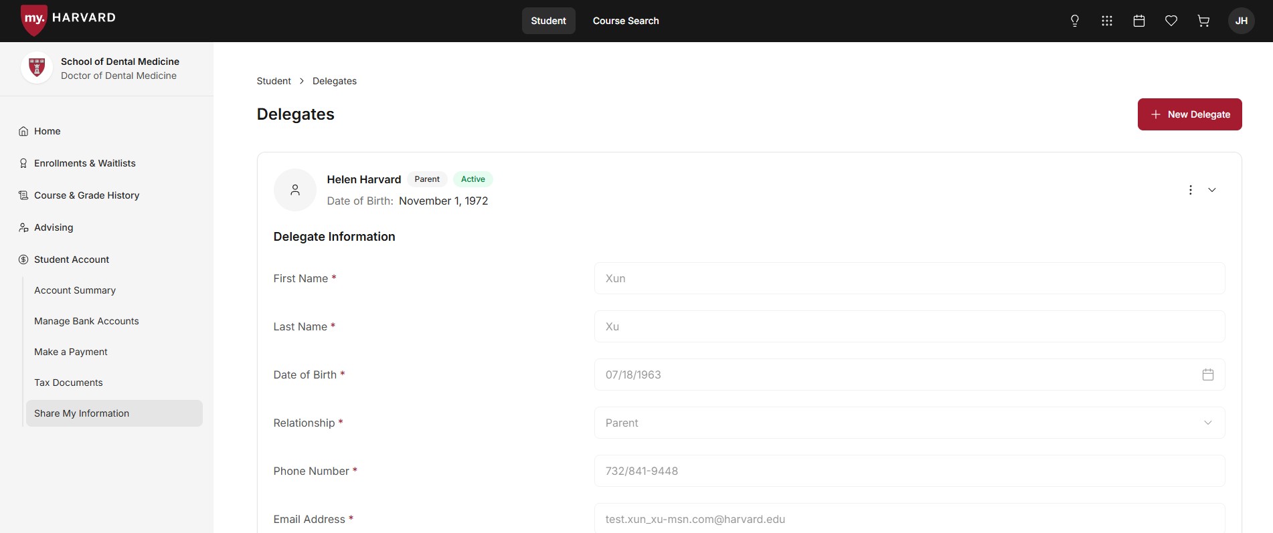
Task: Open the Date of Birth calendar picker
Action: coord(1208,375)
